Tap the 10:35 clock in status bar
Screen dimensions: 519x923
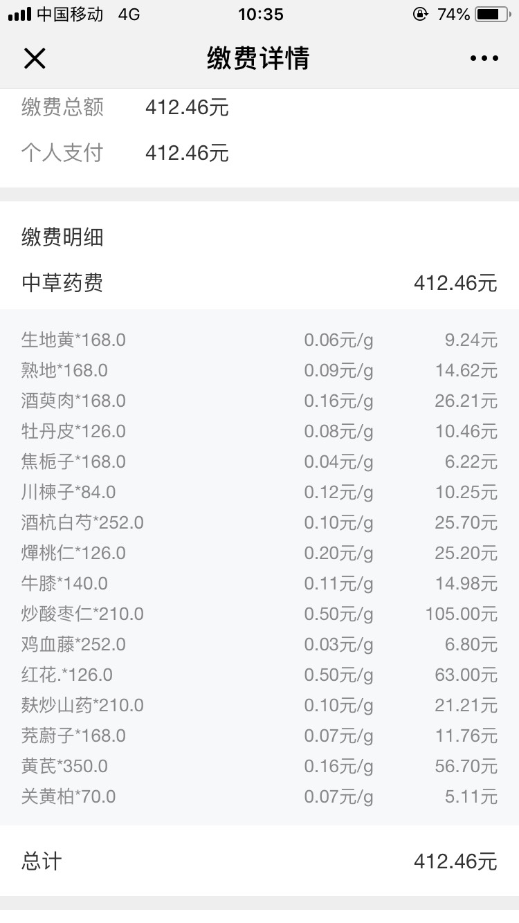(x=260, y=14)
